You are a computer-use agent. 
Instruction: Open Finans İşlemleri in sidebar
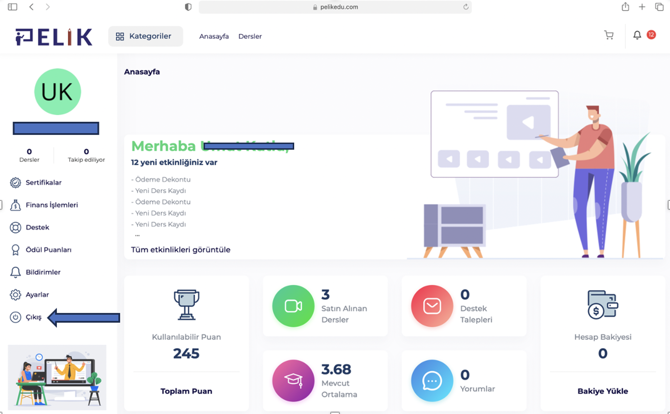tap(51, 205)
